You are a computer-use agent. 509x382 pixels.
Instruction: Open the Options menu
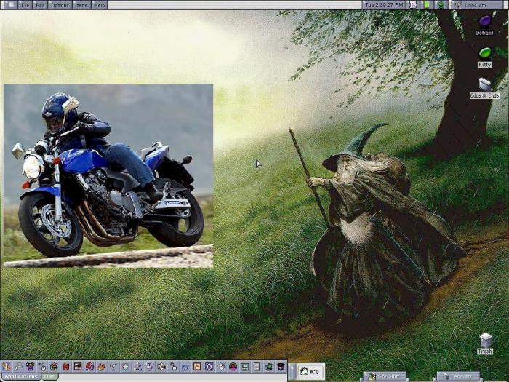60,5
